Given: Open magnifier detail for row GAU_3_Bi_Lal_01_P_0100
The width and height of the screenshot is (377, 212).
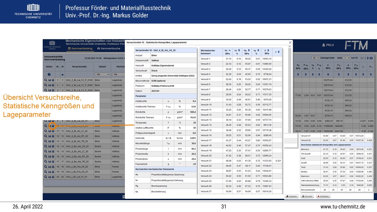Looking at the screenshot, I should coord(46,80).
